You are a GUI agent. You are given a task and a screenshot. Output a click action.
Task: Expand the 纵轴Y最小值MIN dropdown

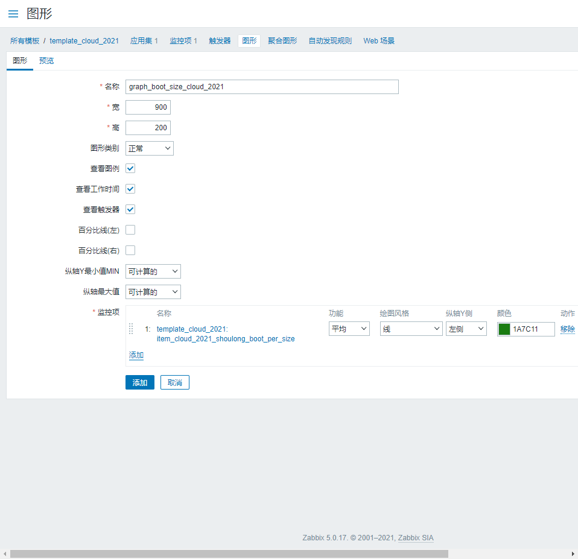click(x=153, y=271)
